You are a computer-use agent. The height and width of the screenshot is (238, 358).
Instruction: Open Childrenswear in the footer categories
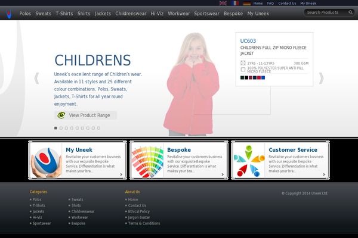point(83,211)
